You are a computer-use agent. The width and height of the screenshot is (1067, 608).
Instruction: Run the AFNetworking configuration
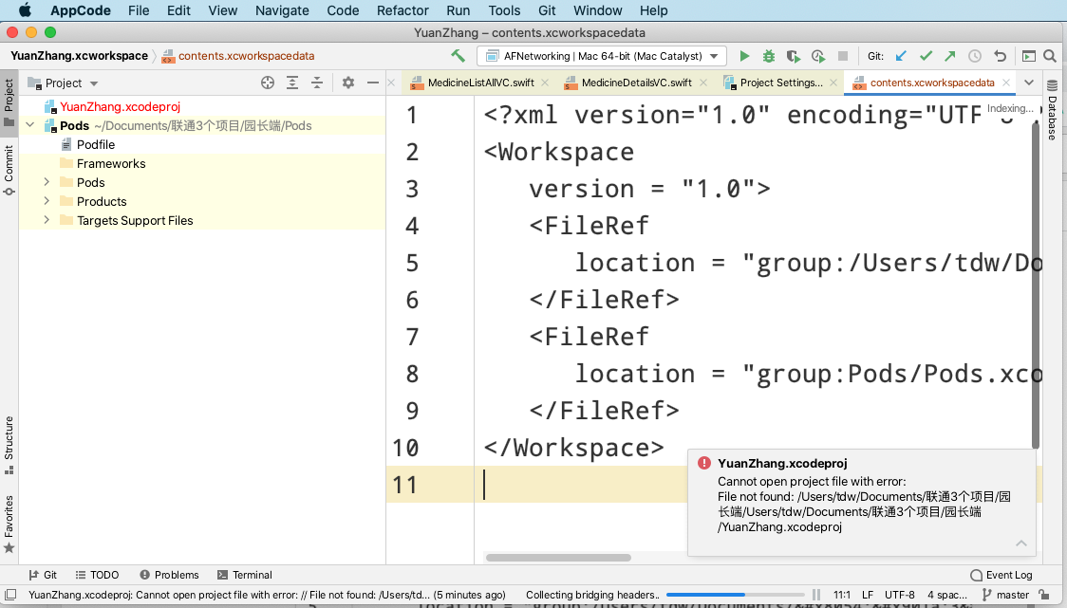[744, 56]
